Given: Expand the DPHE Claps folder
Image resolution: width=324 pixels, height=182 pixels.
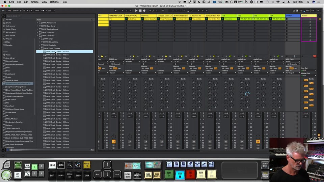Looking at the screenshot, I should pos(40,39).
